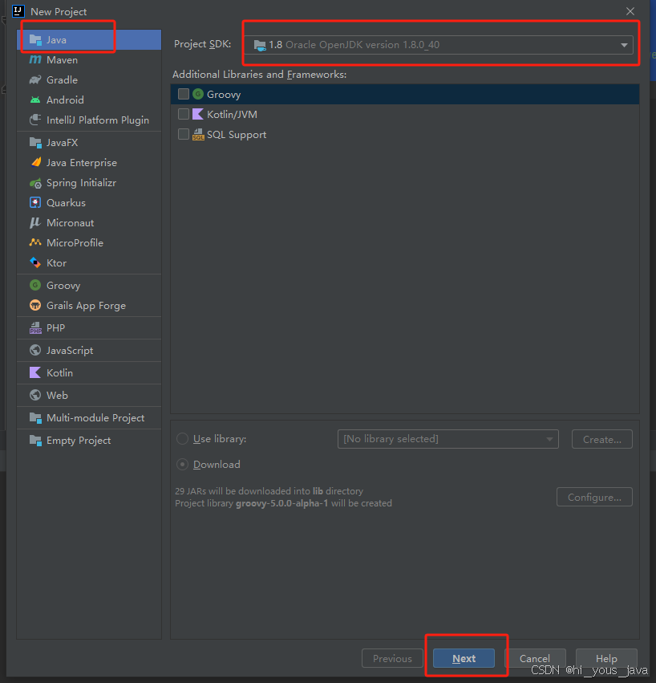Click the Multi-module Project folder icon
The image size is (656, 683).
[x=35, y=417]
